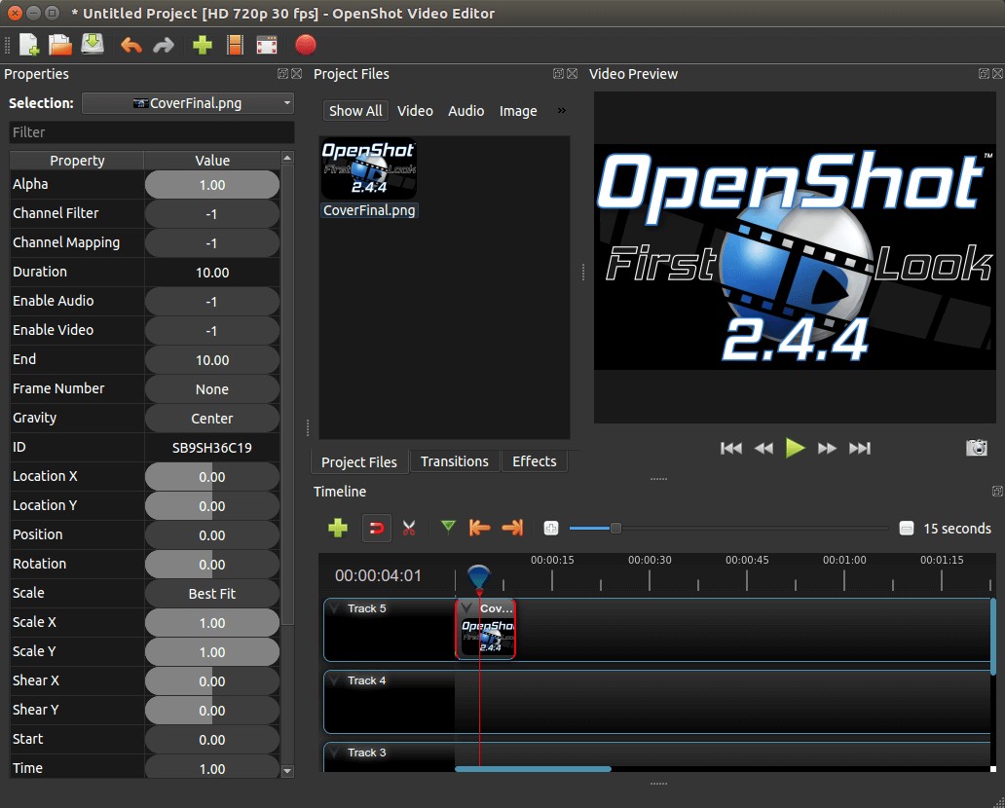1005x808 pixels.
Task: Toggle snapping with the magnet icon
Action: click(376, 528)
